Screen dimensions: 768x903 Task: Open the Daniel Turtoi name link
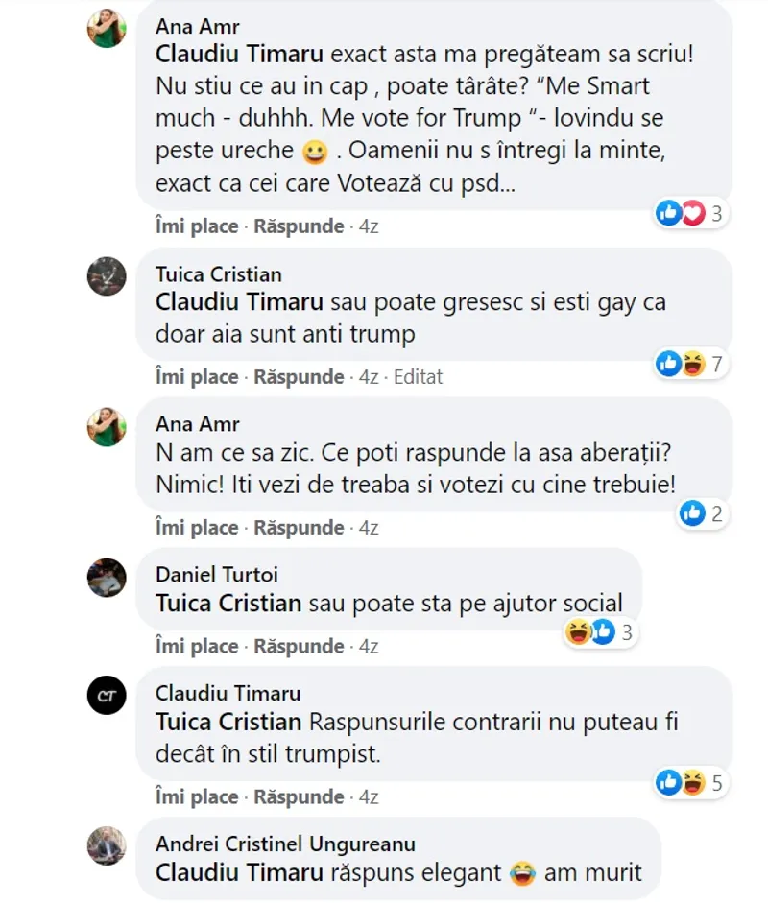[217, 574]
